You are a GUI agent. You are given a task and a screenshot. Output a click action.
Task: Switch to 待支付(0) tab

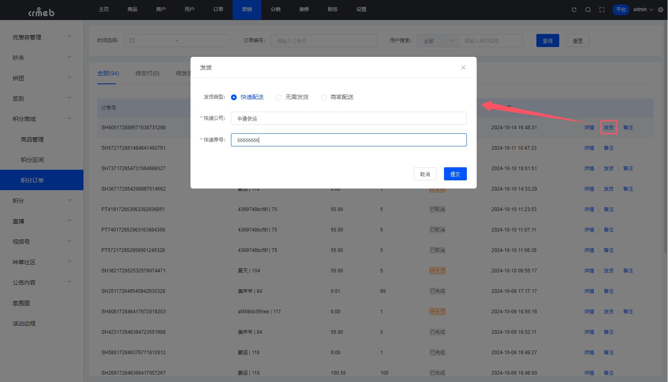(147, 73)
